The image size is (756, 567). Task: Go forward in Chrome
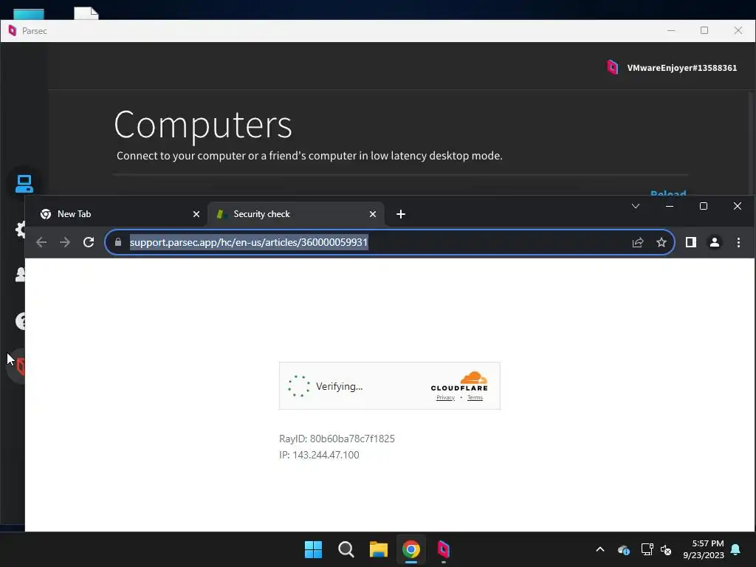point(65,242)
